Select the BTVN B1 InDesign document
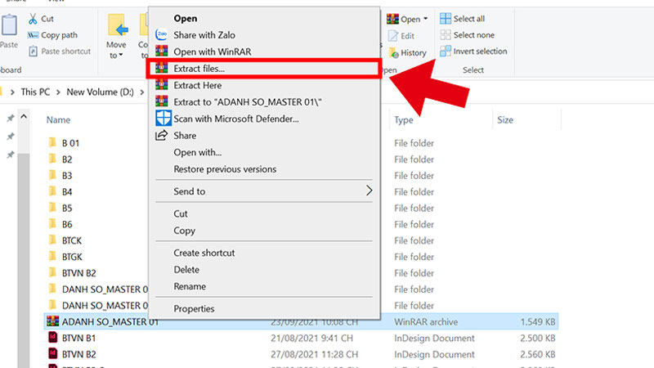The height and width of the screenshot is (368, 654). pyautogui.click(x=78, y=338)
